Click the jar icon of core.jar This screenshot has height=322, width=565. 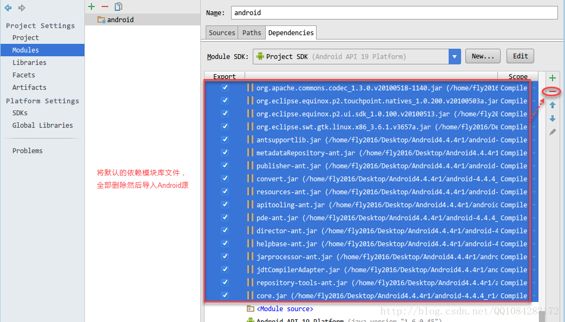point(250,295)
